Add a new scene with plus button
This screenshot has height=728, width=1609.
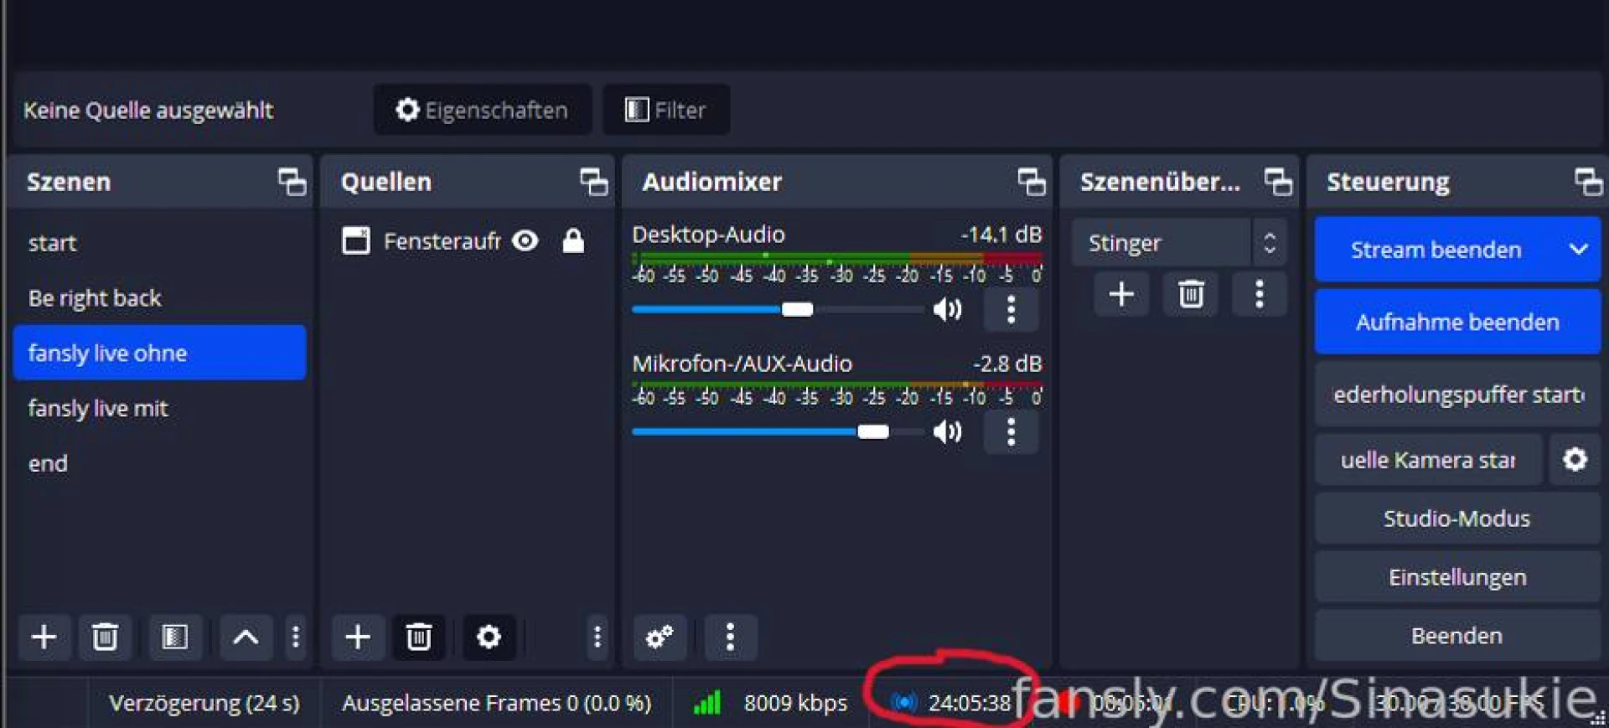point(44,638)
